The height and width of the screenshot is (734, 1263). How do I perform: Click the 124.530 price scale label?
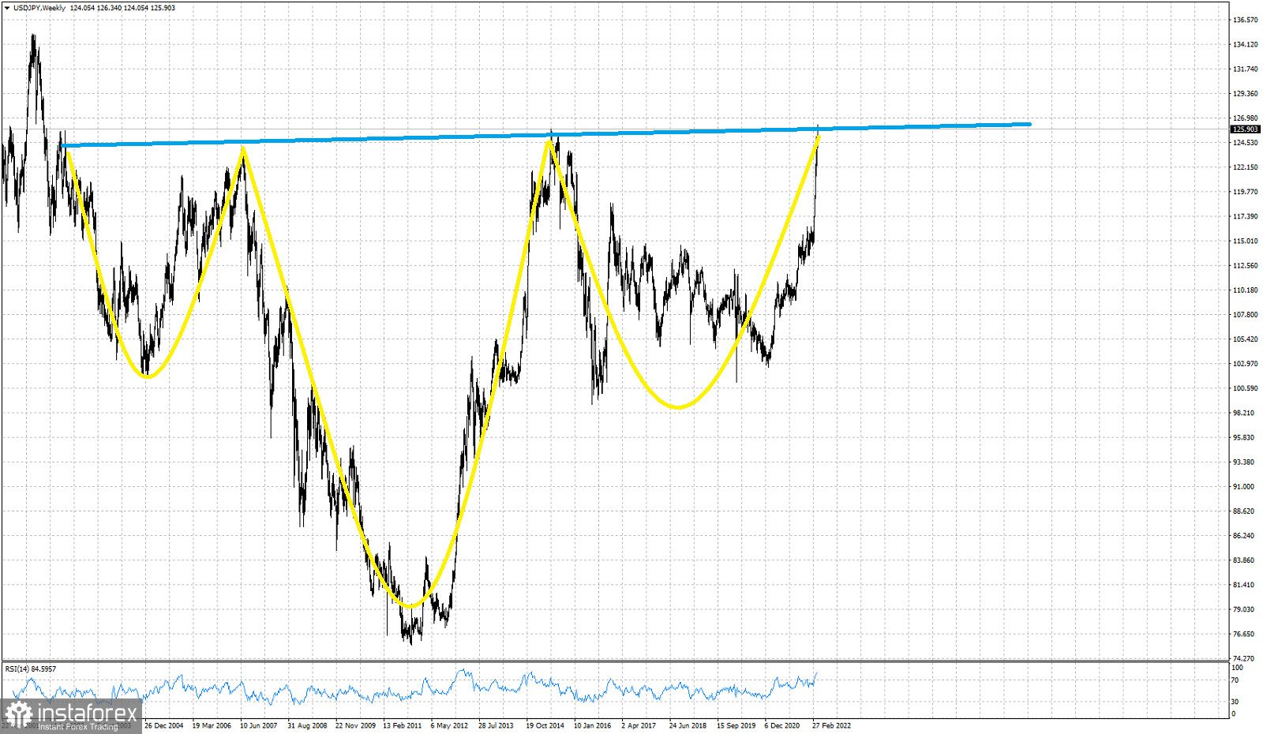pos(1245,143)
